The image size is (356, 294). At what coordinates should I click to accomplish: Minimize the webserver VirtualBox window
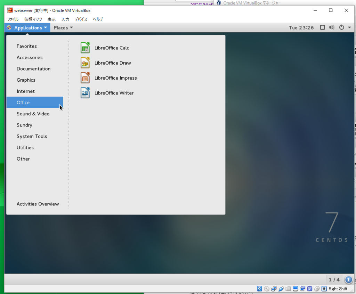click(x=315, y=10)
